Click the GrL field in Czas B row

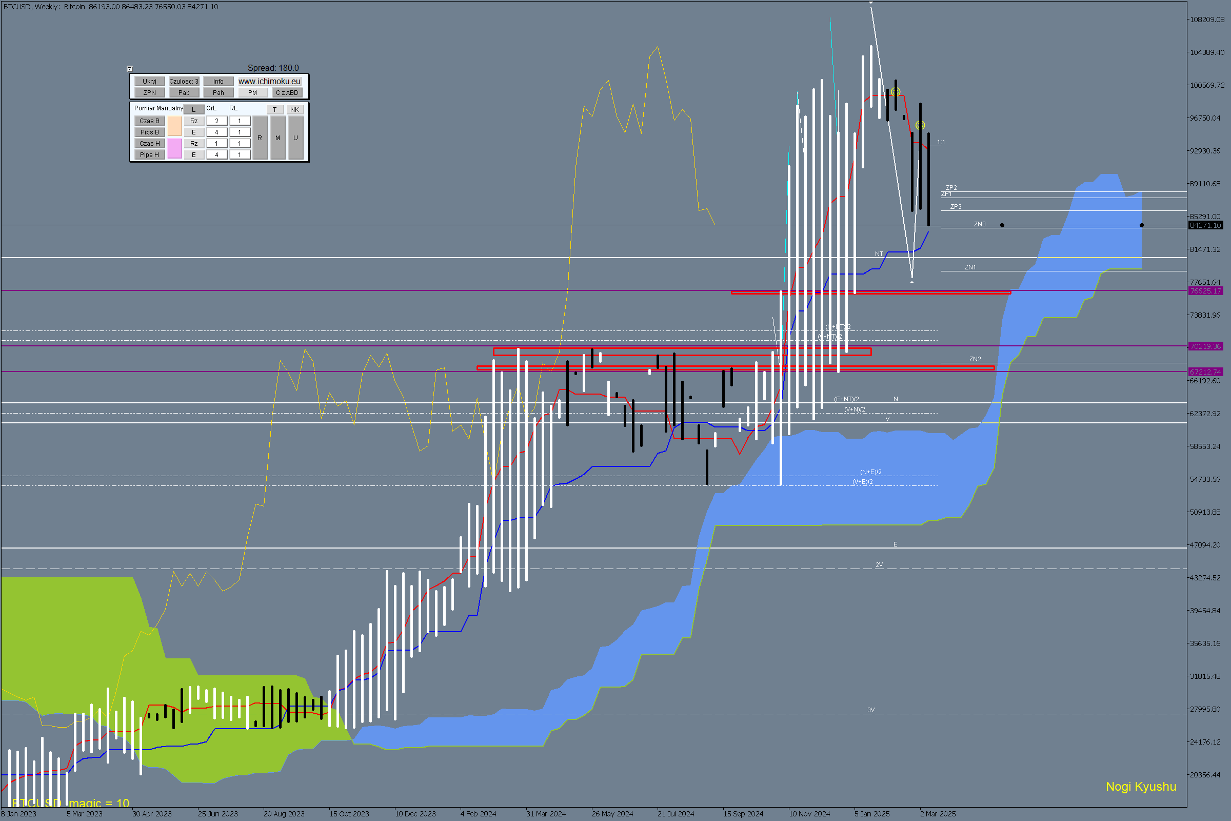216,121
